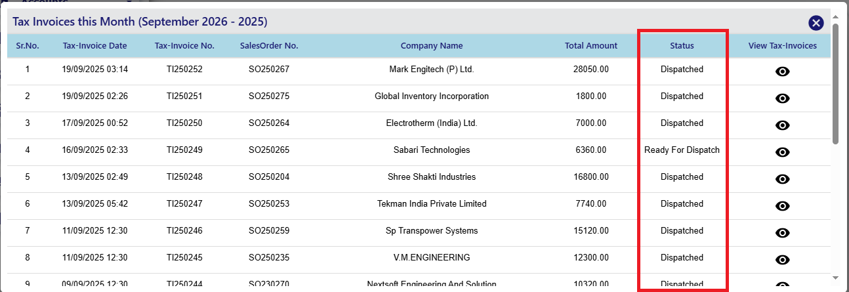Click the eye icon for Sabari Technologies
Viewport: 849px width, 292px height.
pyautogui.click(x=782, y=152)
